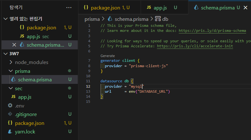
Task: Click the braces icon in package.json tab
Action: pos(86,7)
